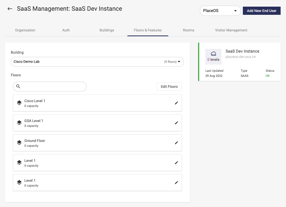Switch to the Buildings tab
This screenshot has width=286, height=207.
107,30
